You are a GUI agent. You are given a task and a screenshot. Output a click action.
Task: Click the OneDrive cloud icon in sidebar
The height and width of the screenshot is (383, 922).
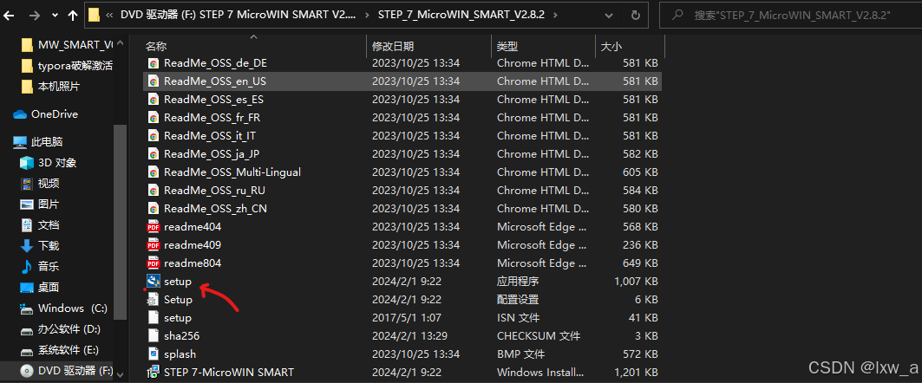(20, 114)
